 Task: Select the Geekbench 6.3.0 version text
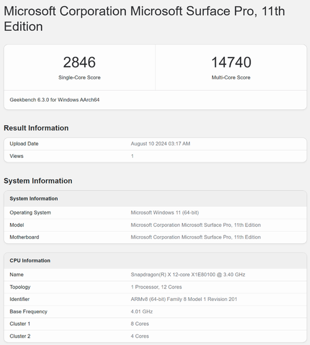(55, 100)
